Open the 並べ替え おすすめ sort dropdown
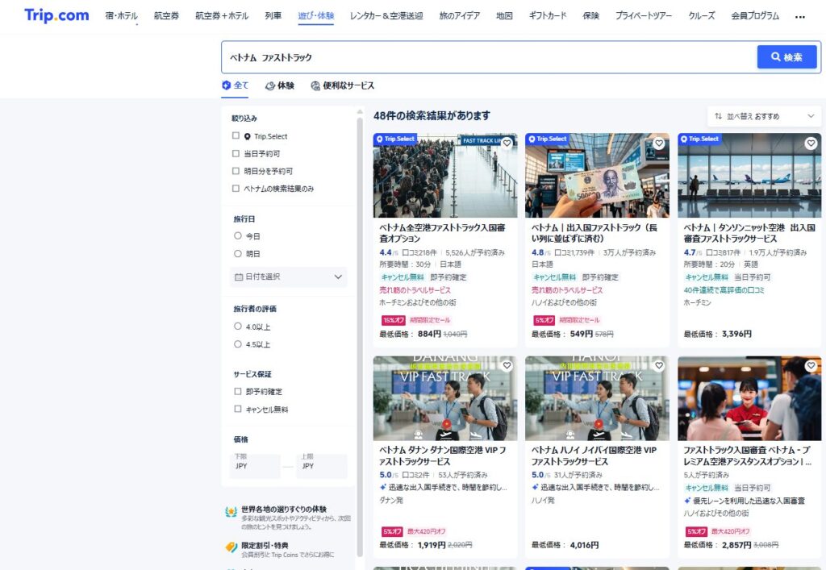This screenshot has height=570, width=826. pyautogui.click(x=764, y=116)
